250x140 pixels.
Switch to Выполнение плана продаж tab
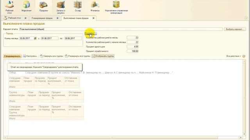(76, 18)
